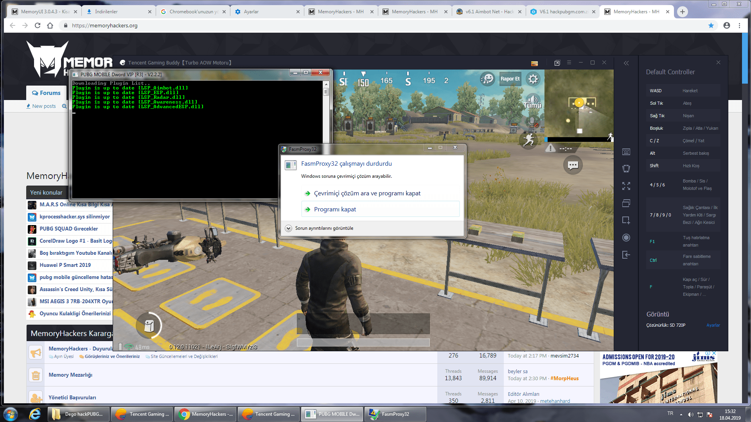Screen dimensions: 751x422
Task: Open the keyboard mapping icon in Tencent sidebar
Action: 626,152
